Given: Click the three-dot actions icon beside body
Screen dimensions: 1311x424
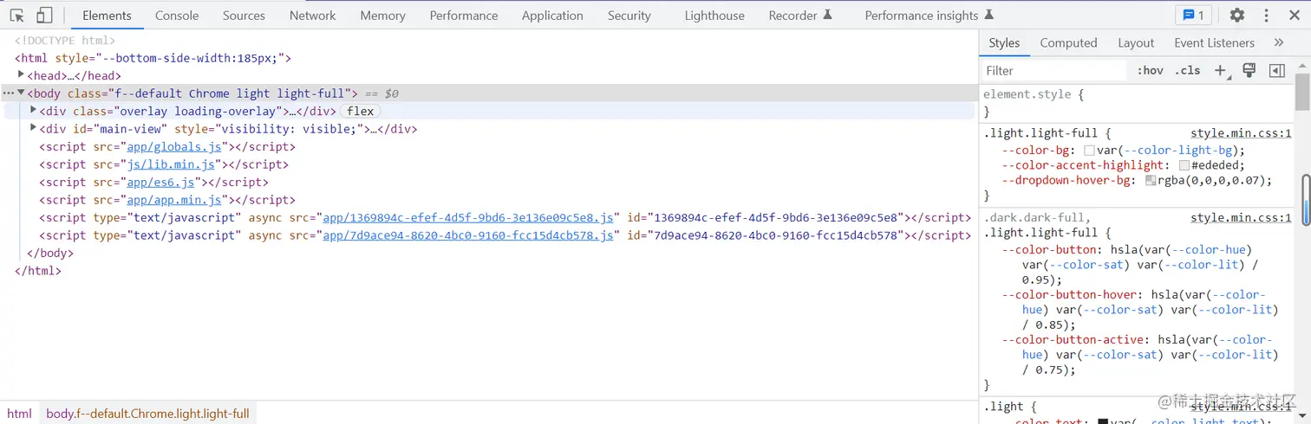Looking at the screenshot, I should pyautogui.click(x=8, y=93).
